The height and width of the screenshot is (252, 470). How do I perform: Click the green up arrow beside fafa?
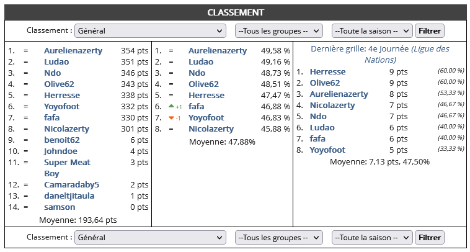[x=172, y=106]
